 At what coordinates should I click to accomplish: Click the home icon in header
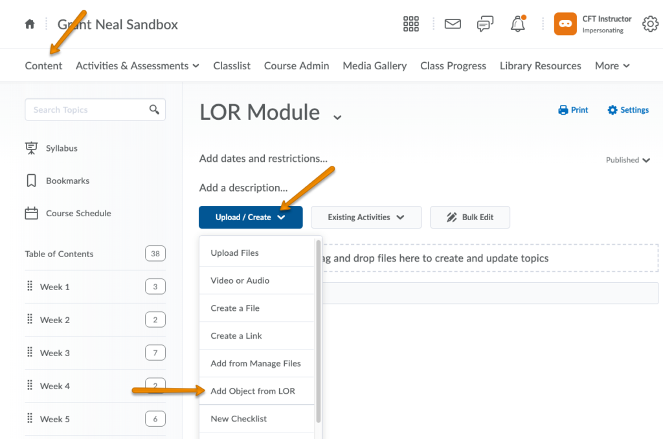29,25
